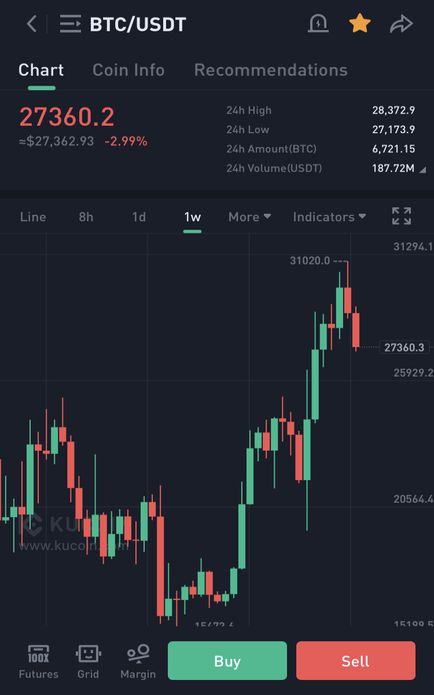Open Margin trading

(138, 662)
